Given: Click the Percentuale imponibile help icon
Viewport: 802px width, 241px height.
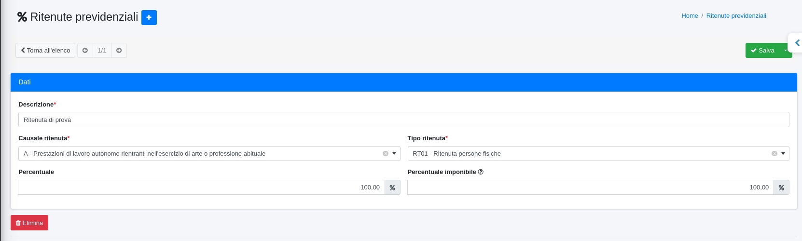Looking at the screenshot, I should pos(481,172).
